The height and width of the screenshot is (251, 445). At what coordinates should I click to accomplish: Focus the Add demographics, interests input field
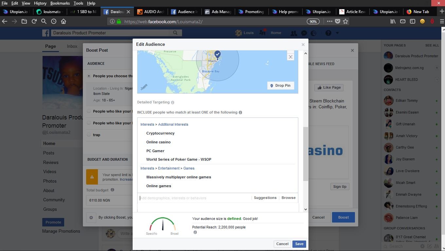tap(195, 198)
